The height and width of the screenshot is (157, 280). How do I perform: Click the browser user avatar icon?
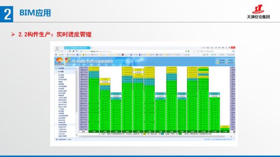57,49
